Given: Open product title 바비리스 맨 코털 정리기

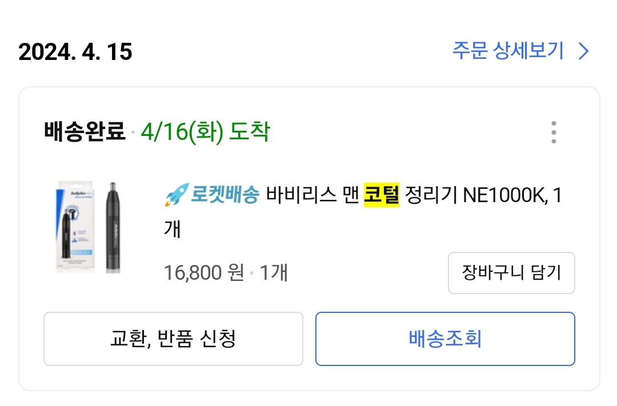Looking at the screenshot, I should click(x=313, y=196).
